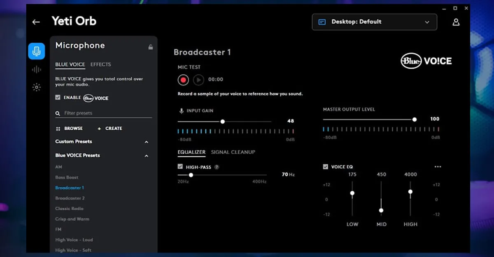Open the lighting settings sidebar icon
The width and height of the screenshot is (494, 257).
point(37,87)
